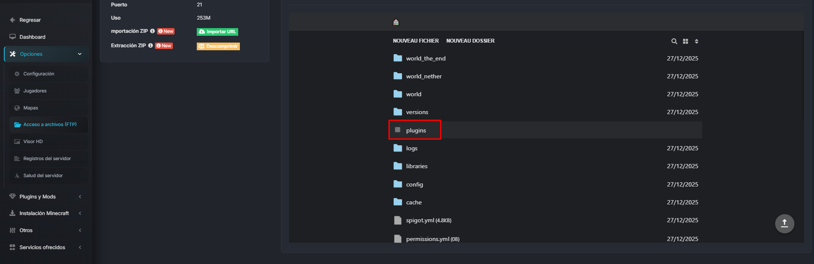Select Jugadores in the sidebar
Viewport: 814px width, 264px height.
[35, 91]
